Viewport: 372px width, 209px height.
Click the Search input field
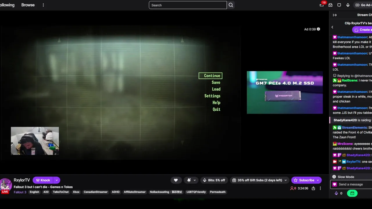(188, 5)
